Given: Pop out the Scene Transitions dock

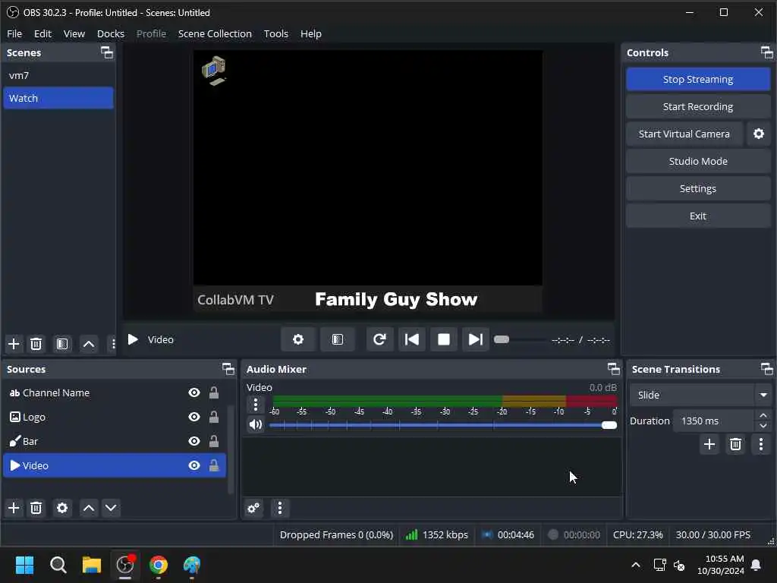Looking at the screenshot, I should pos(766,369).
